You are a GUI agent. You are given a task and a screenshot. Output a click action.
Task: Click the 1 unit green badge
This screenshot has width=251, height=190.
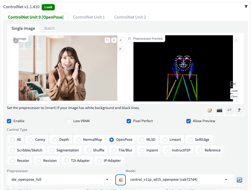pyautogui.click(x=48, y=7)
